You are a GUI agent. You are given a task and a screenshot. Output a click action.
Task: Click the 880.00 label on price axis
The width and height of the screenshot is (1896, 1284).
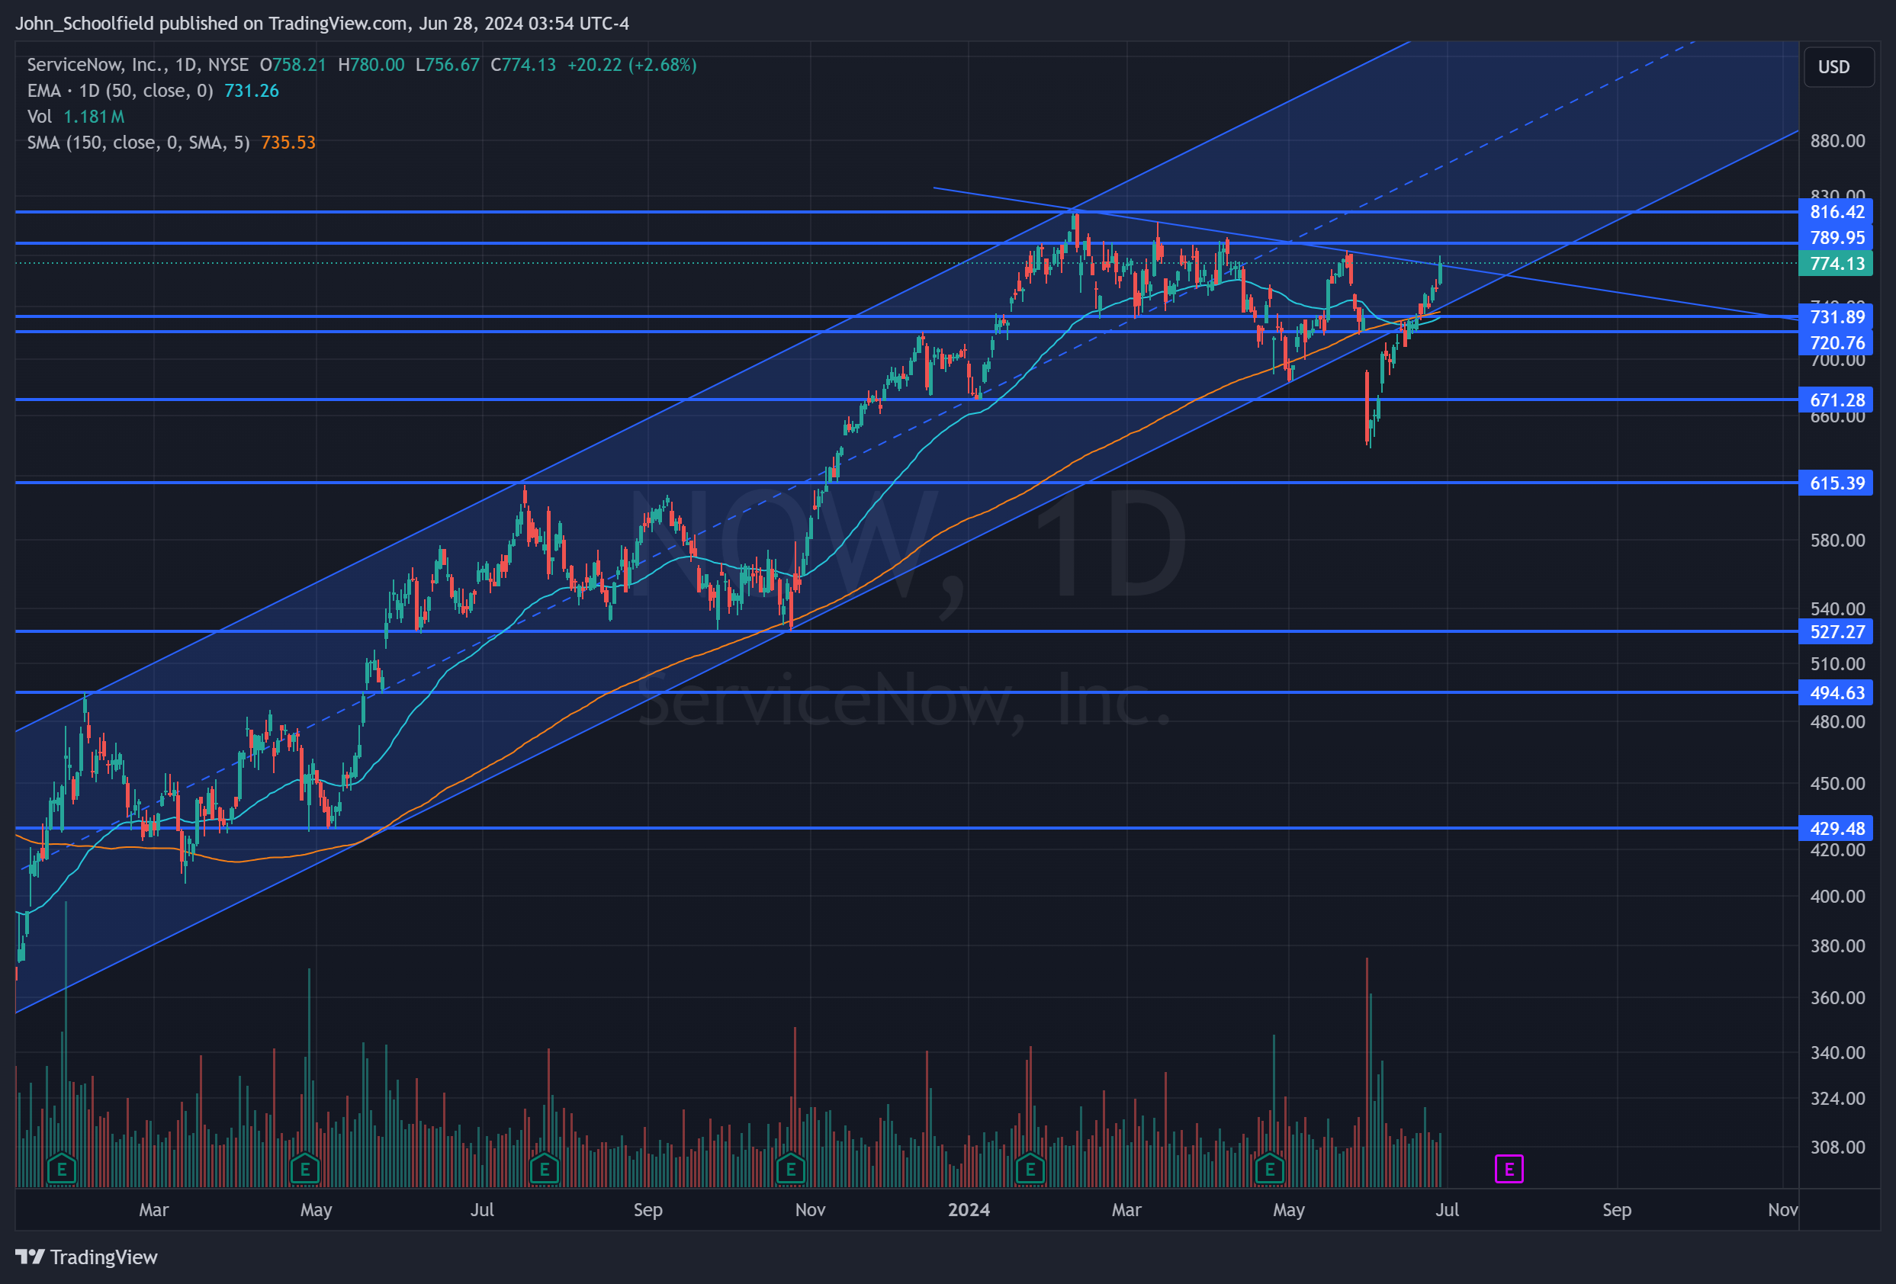tap(1837, 141)
